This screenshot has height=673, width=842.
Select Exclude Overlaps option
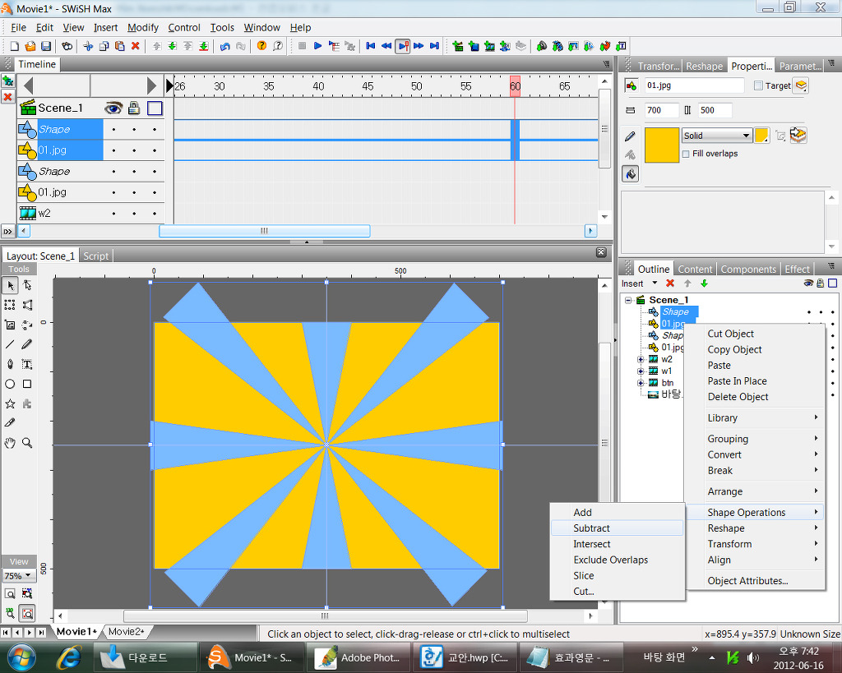[618, 560]
